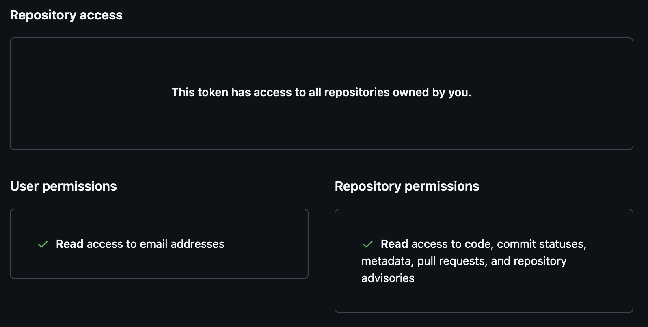
Task: Toggle the repository advisories permission
Action: (x=388, y=278)
